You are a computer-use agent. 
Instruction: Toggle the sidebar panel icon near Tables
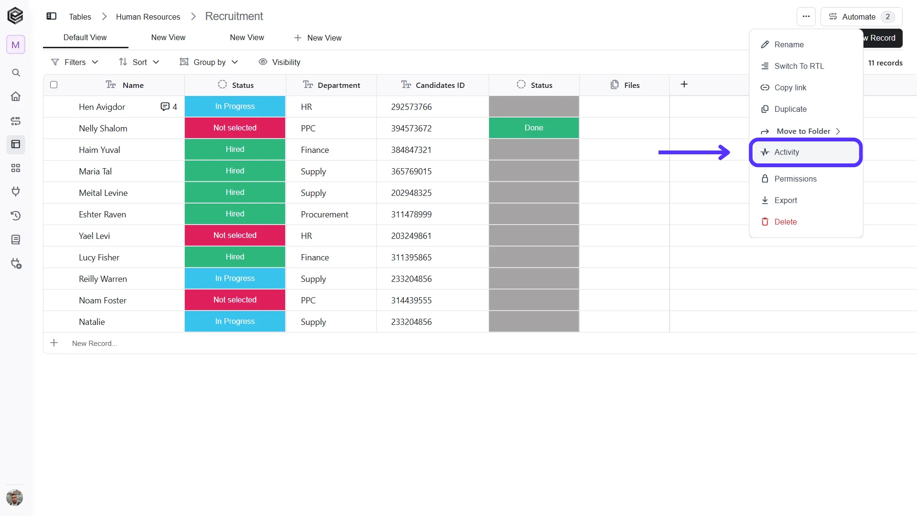[52, 16]
